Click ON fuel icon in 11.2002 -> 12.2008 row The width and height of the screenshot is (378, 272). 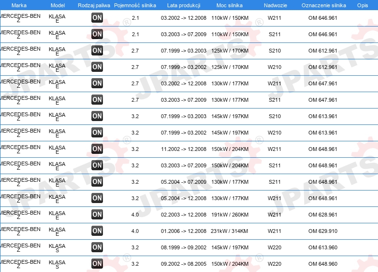[97, 149]
